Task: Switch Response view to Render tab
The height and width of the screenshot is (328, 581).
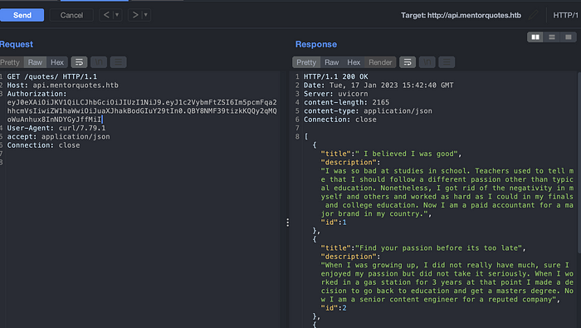Action: coord(380,62)
